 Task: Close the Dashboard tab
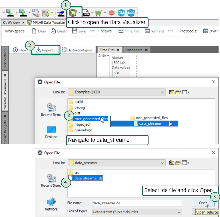click(x=146, y=50)
